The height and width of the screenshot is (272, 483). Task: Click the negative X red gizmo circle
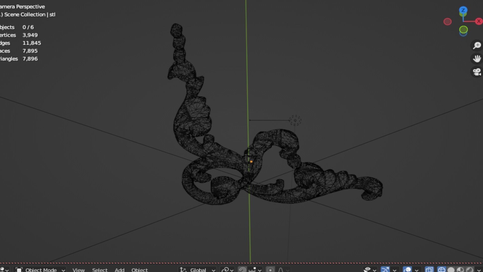point(448,22)
